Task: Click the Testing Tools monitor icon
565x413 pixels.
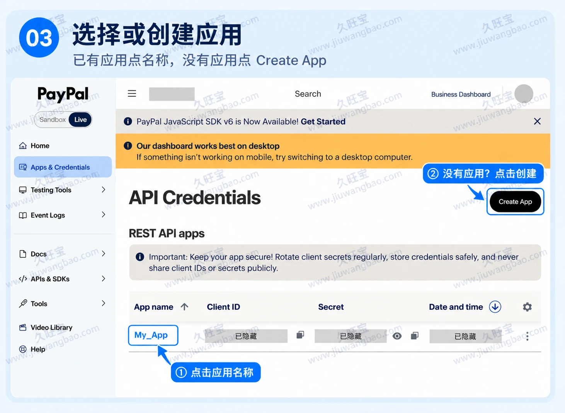Action: click(x=23, y=190)
